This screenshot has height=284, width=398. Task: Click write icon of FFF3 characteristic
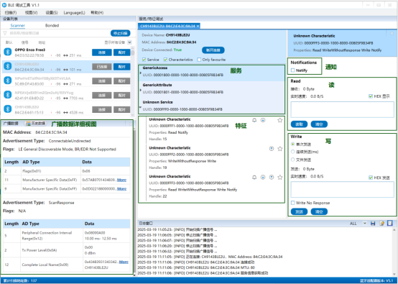(x=272, y=177)
